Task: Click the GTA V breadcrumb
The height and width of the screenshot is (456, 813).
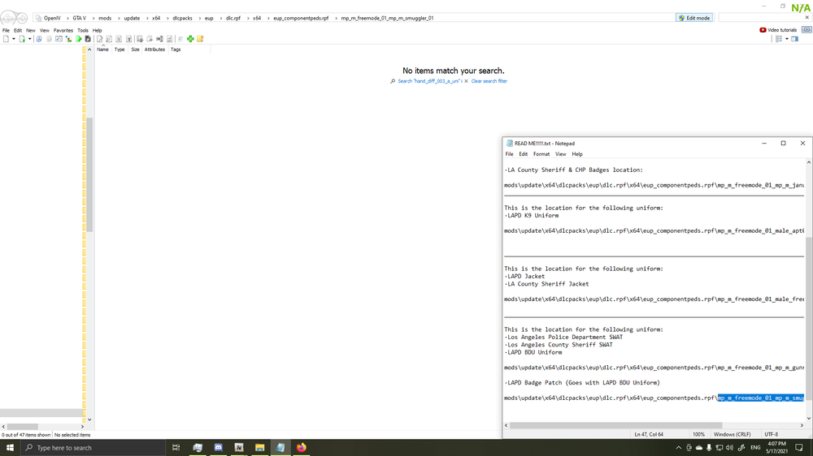Action: click(x=80, y=18)
